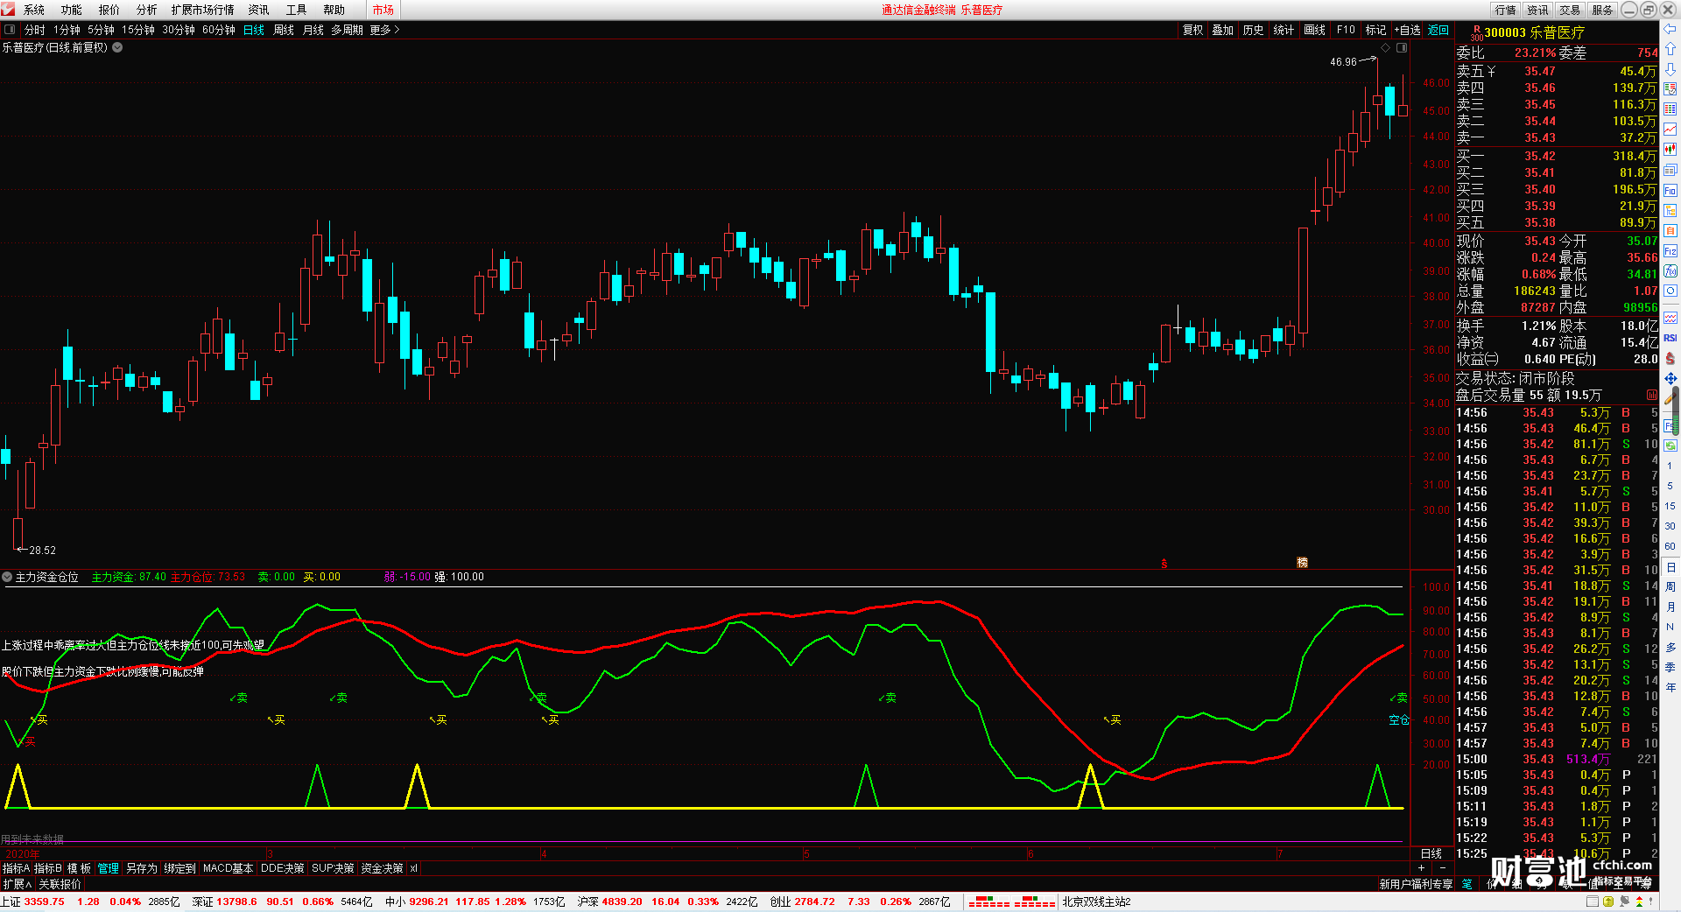Switch to the DDE决策 indicator tab
The width and height of the screenshot is (1681, 912).
point(282,868)
